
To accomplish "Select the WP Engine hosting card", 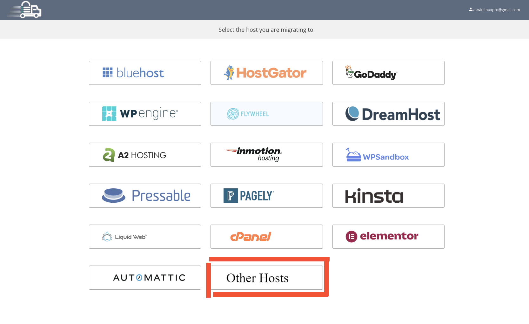I will [145, 114].
